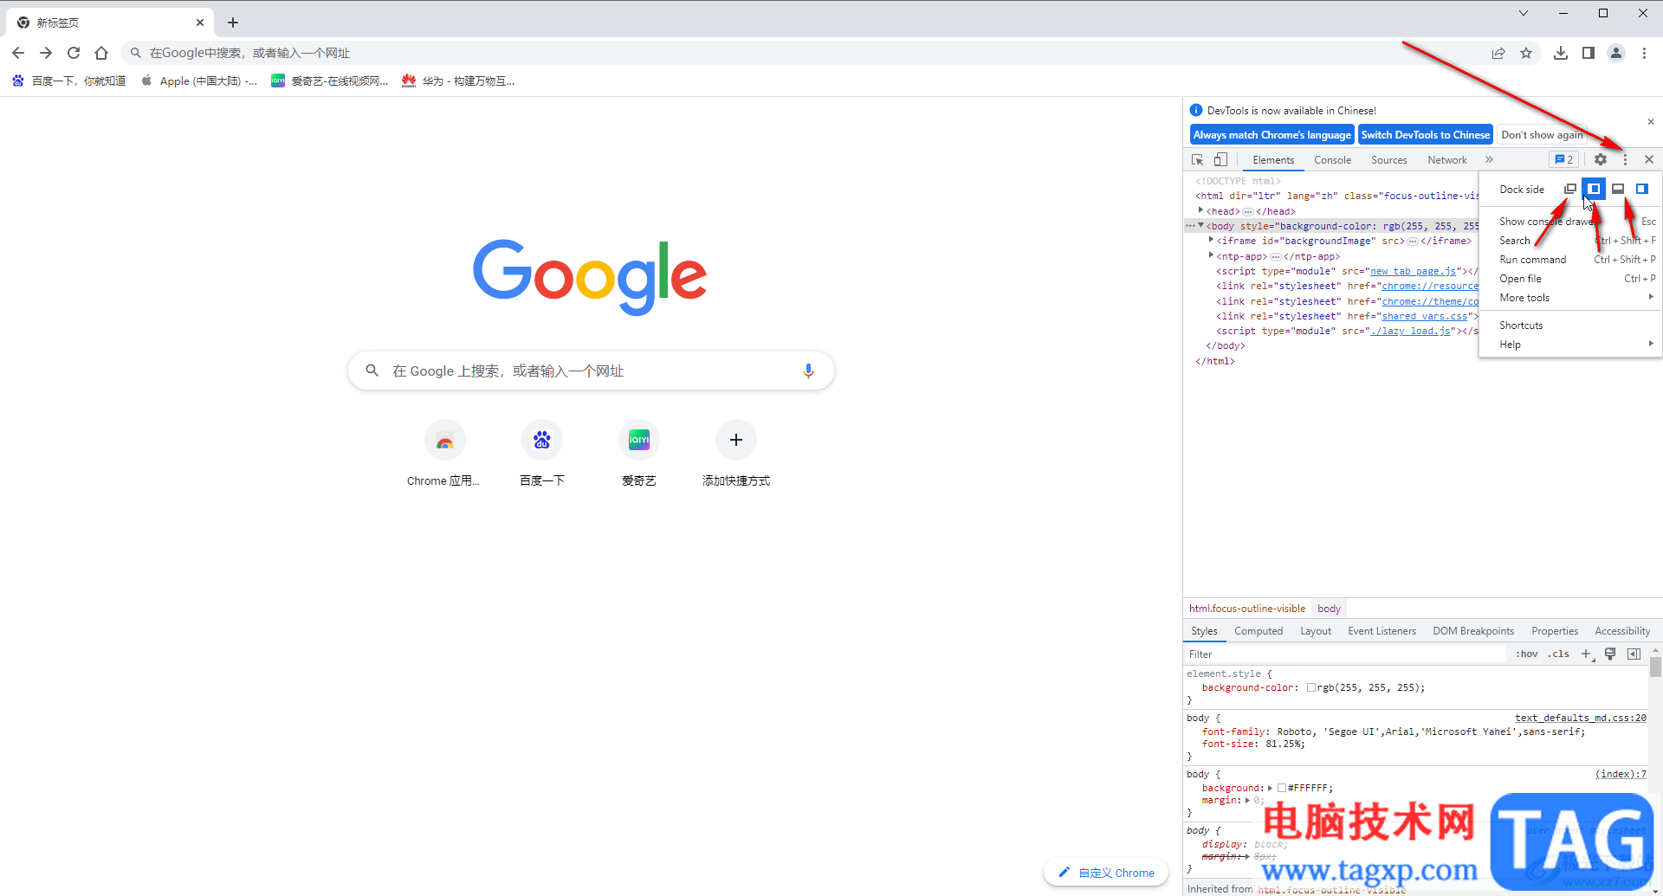The image size is (1663, 896).
Task: Bookmark this tab with the star
Action: coord(1526,53)
